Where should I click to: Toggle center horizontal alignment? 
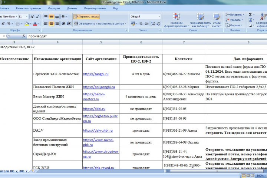tap(51, 23)
